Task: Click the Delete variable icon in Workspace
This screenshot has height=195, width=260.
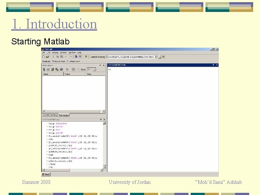Action: pos(67,69)
